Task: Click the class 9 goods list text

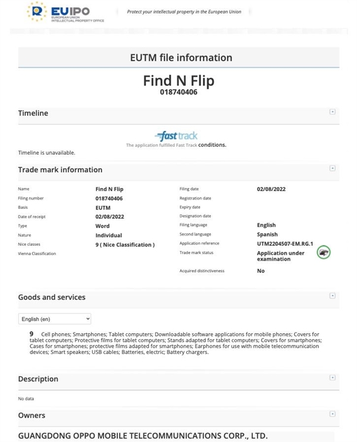Action: point(178,343)
